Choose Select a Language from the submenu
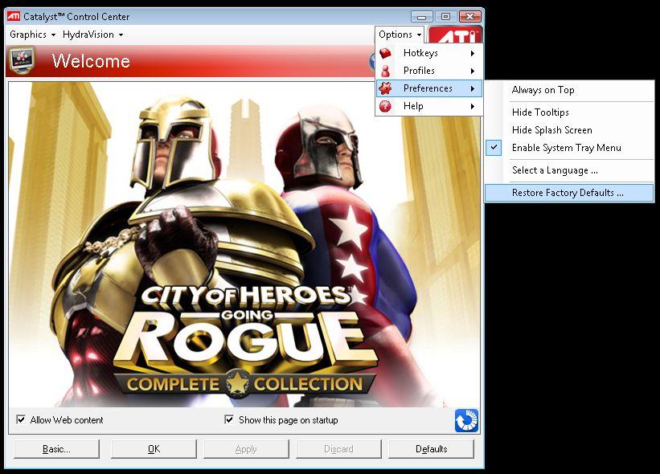The height and width of the screenshot is (474, 660). [555, 170]
